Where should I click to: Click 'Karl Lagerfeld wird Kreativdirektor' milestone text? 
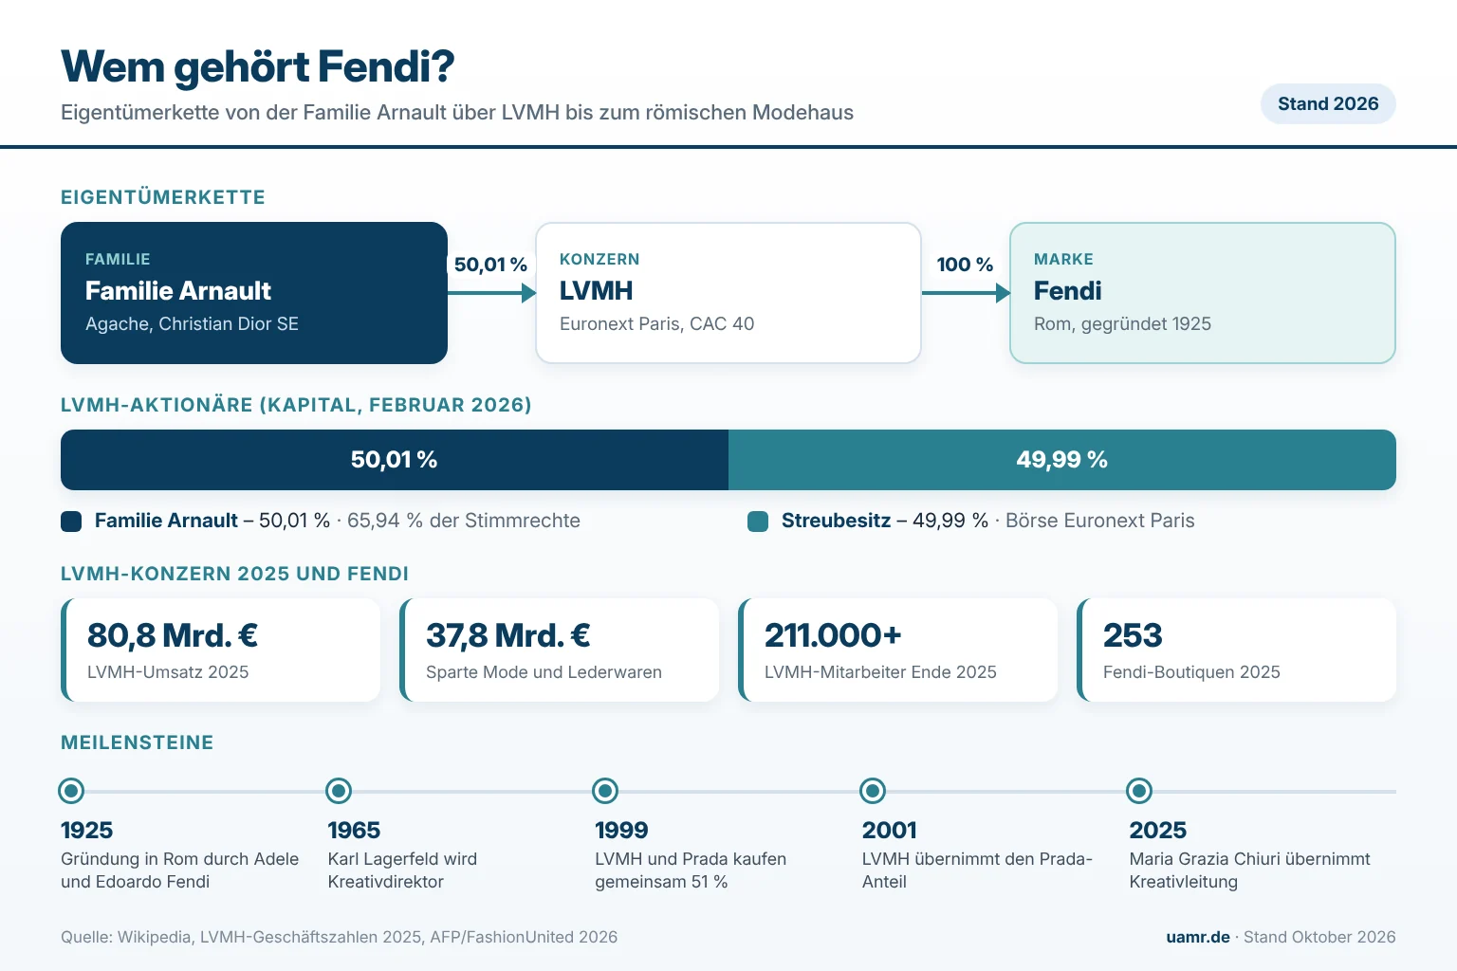(x=402, y=870)
